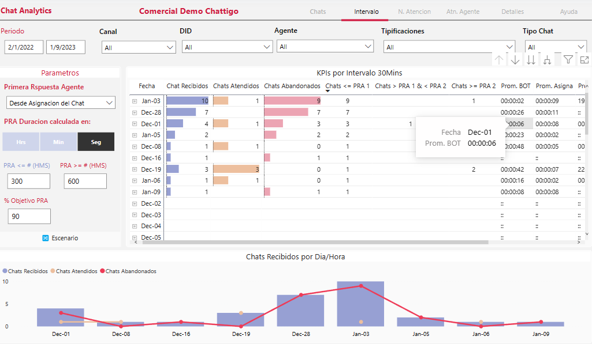Switch PRA duration to Hrs
Image resolution: width=592 pixels, height=344 pixels.
pyautogui.click(x=21, y=142)
